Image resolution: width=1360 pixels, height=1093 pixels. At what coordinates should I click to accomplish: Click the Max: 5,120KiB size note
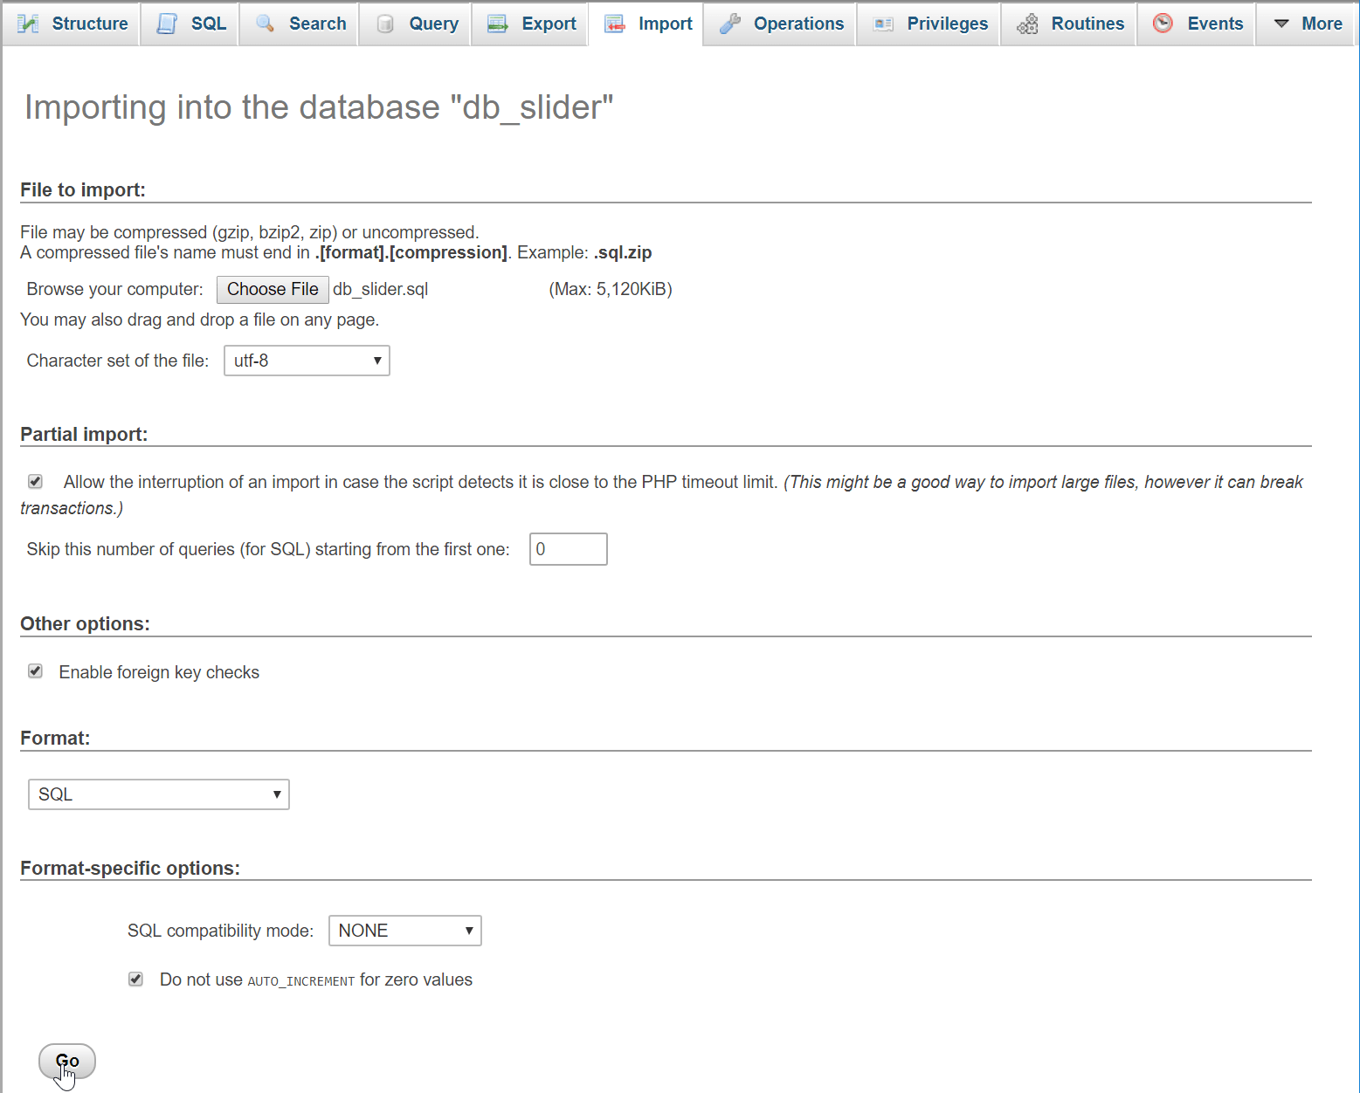(611, 289)
